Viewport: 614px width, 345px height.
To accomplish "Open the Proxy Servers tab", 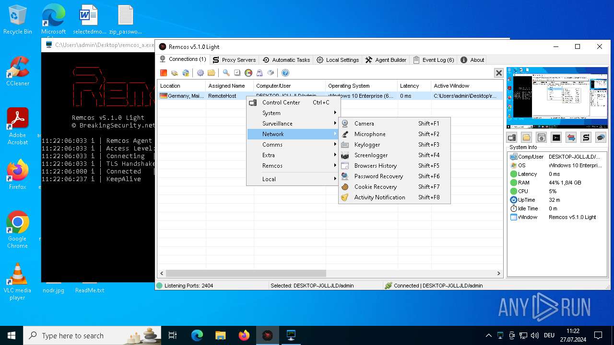I will (234, 60).
